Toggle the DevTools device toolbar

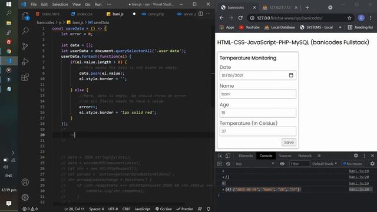pos(227,155)
